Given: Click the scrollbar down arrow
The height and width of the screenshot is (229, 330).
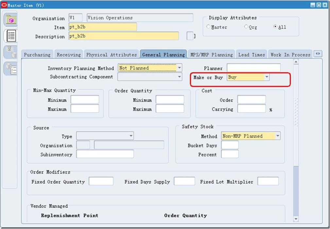Looking at the screenshot, I should click(x=296, y=219).
